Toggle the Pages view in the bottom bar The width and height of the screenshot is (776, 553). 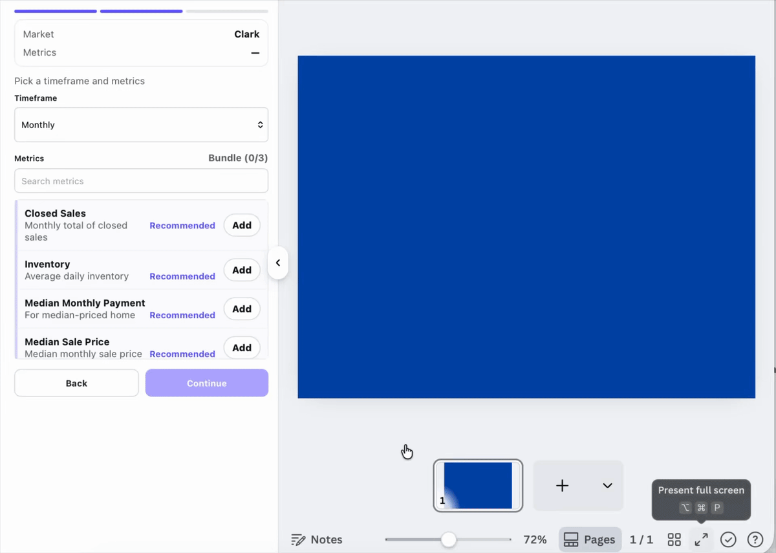(590, 539)
